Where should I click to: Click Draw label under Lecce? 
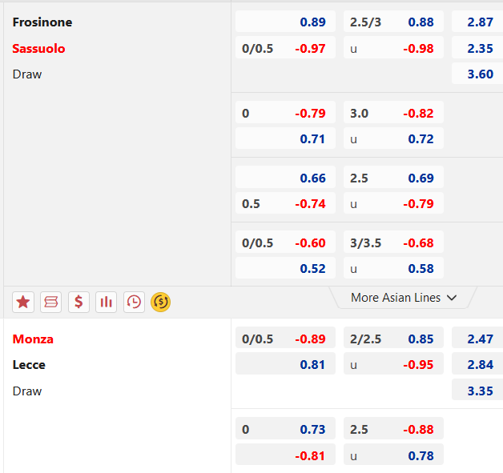(27, 391)
